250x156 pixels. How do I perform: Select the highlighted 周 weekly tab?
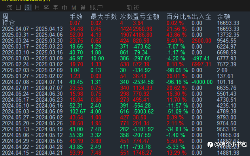[x=28, y=8]
